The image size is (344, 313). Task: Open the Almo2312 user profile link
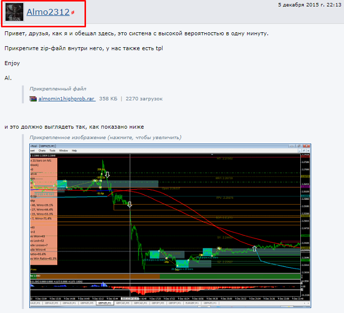click(x=48, y=12)
